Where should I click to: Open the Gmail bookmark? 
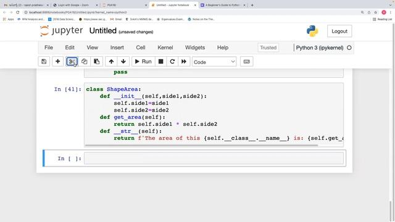116,19
